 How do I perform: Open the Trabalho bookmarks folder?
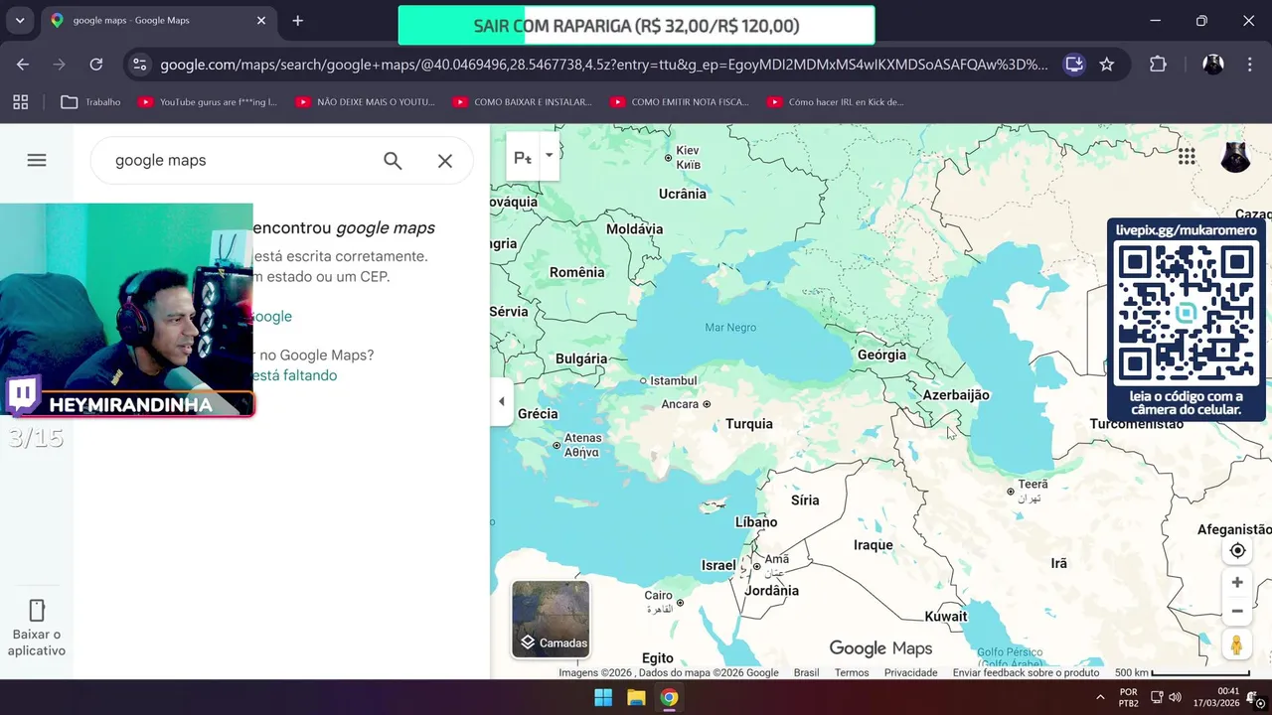pyautogui.click(x=90, y=101)
